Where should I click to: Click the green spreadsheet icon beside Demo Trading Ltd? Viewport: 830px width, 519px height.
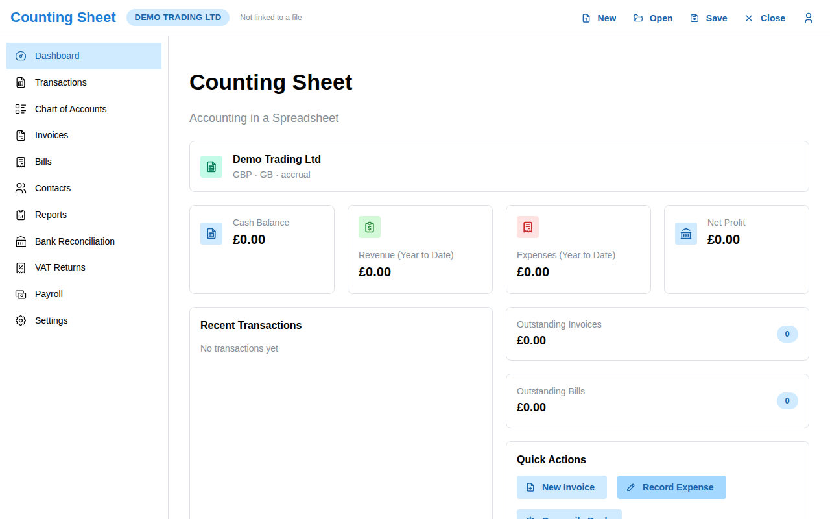pyautogui.click(x=211, y=167)
